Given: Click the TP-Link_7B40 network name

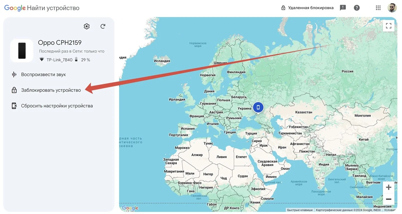Looking at the screenshot, I should [x=59, y=60].
